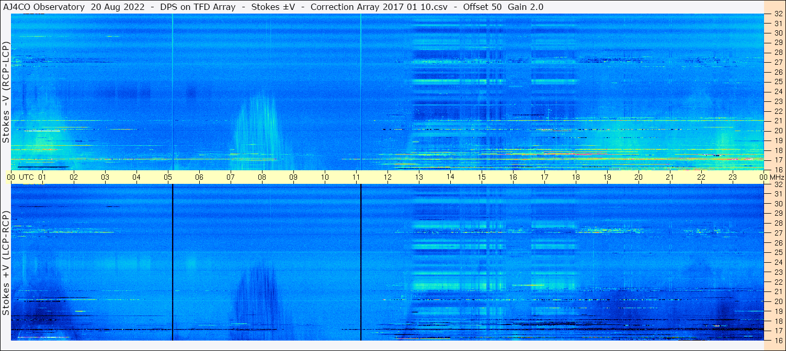The image size is (786, 351).
Task: Choose the 22 hour label on the time axis
Action: tap(701, 177)
